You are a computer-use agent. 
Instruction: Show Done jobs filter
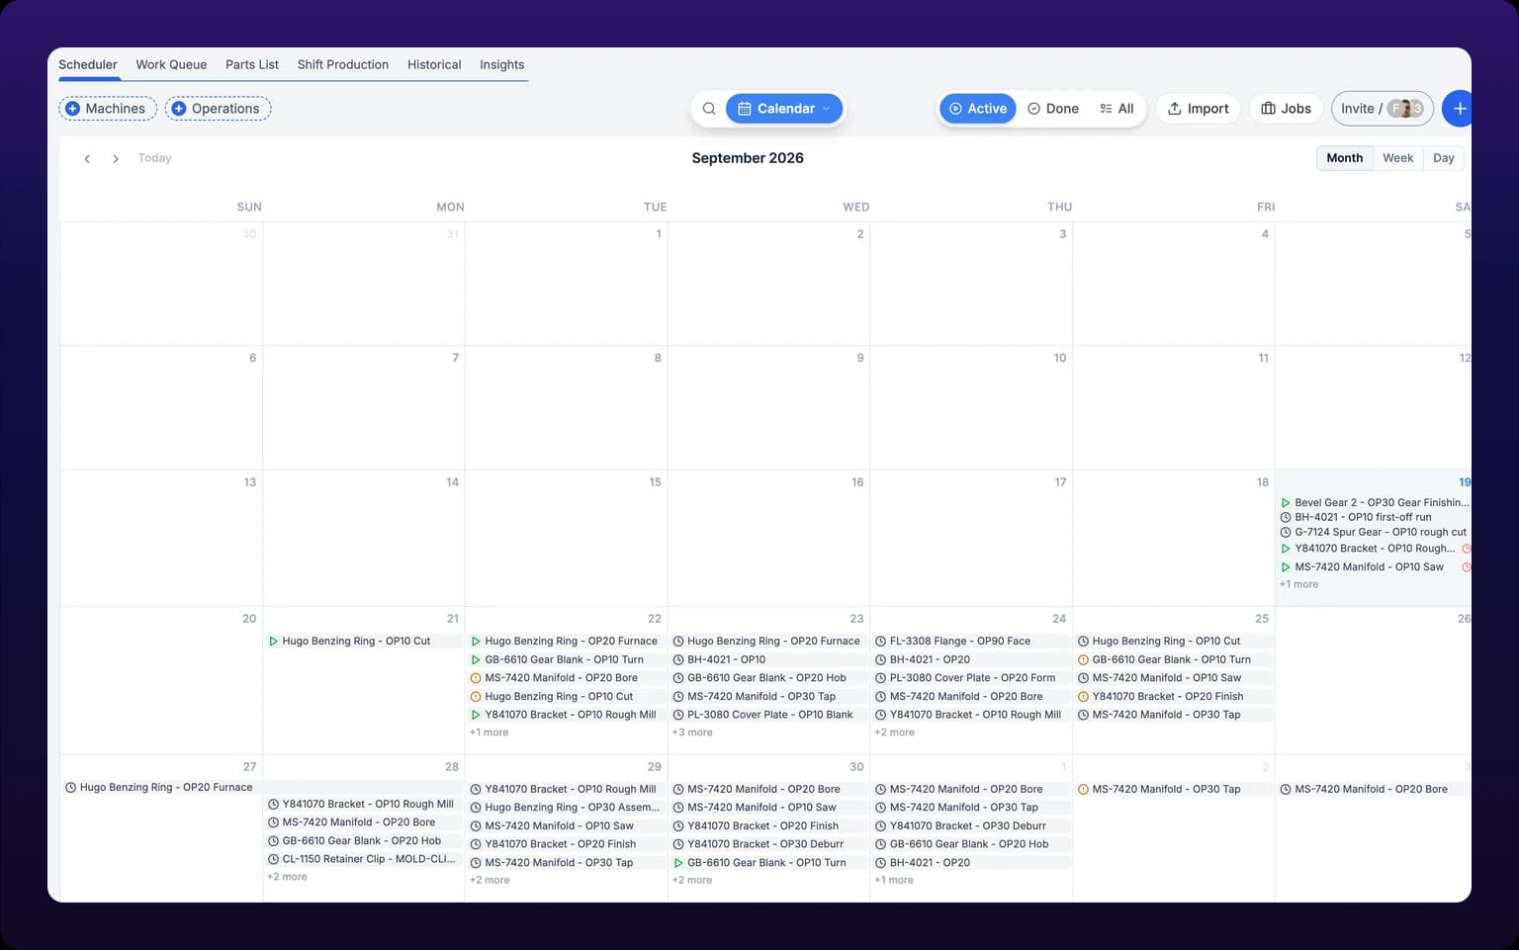[1052, 109]
